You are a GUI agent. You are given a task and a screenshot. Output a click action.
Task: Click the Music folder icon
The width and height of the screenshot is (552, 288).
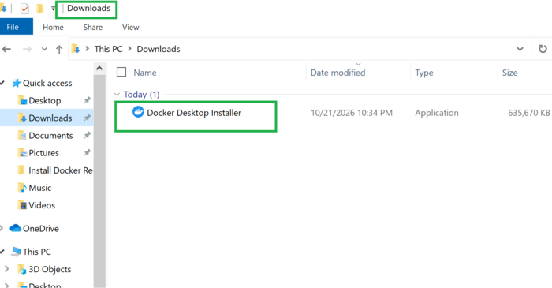[22, 187]
